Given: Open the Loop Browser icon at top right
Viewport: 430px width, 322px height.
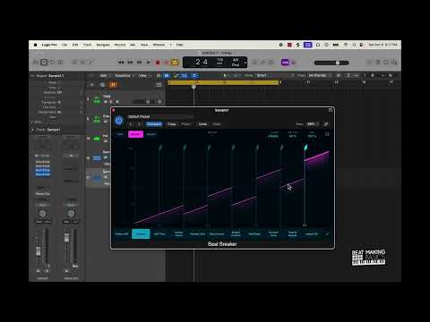Looking at the screenshot, I should [x=386, y=63].
